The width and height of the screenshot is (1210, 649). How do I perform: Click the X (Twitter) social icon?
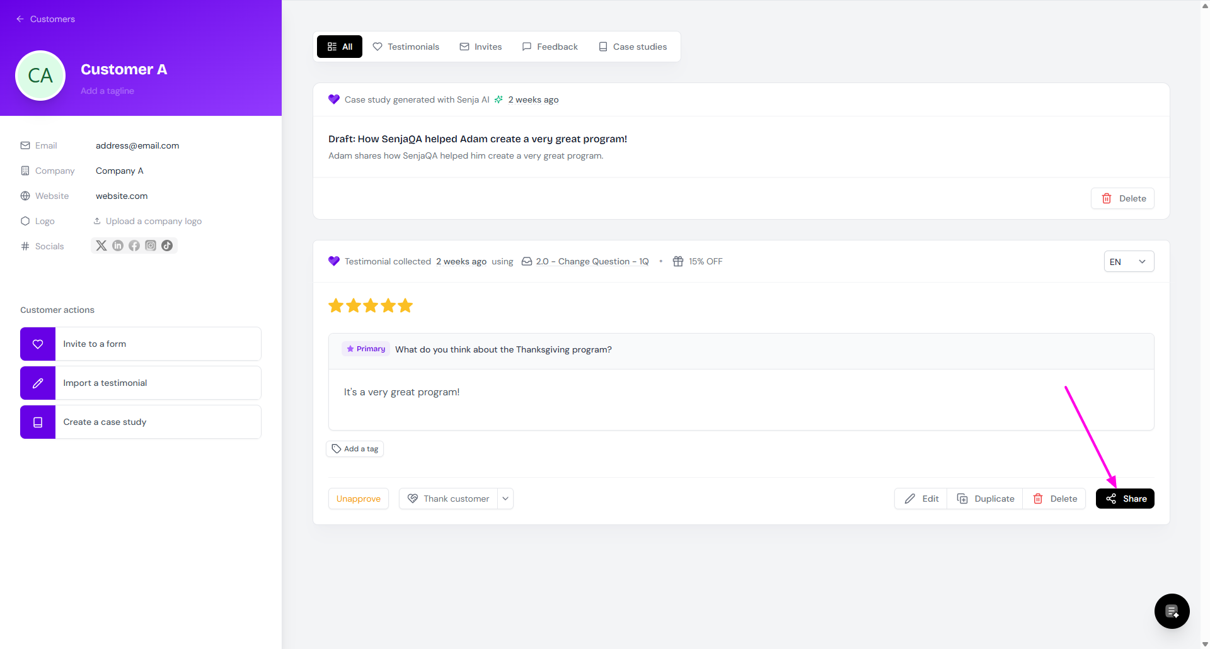point(101,245)
